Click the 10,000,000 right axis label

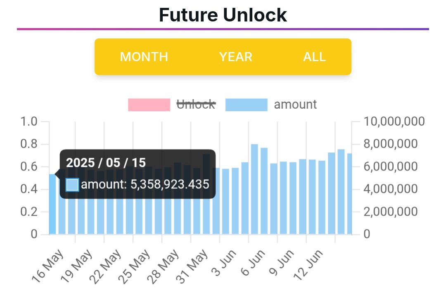pyautogui.click(x=394, y=122)
